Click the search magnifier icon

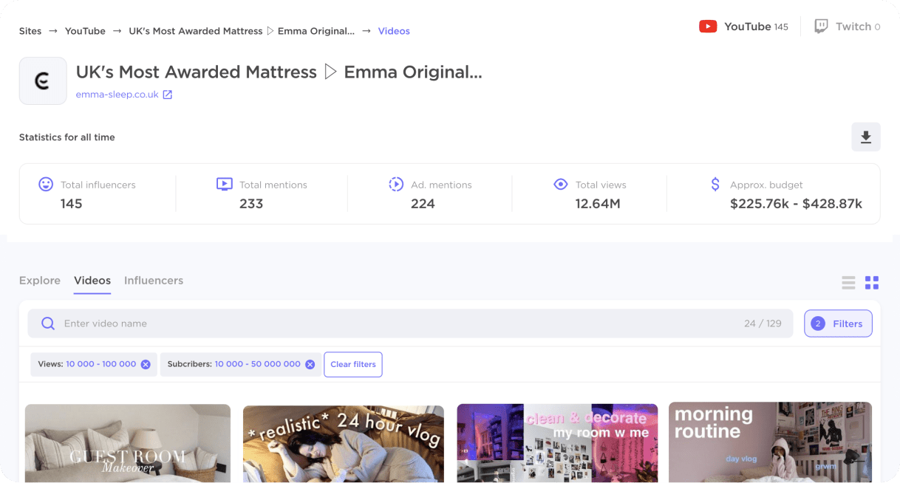[48, 323]
